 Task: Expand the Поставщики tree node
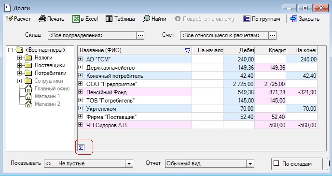coord(19,66)
